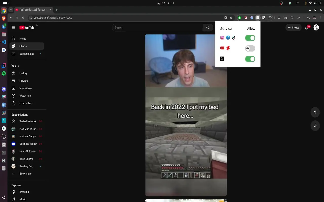Open the system power menu
Screen dimensions: 324x202
320,3
